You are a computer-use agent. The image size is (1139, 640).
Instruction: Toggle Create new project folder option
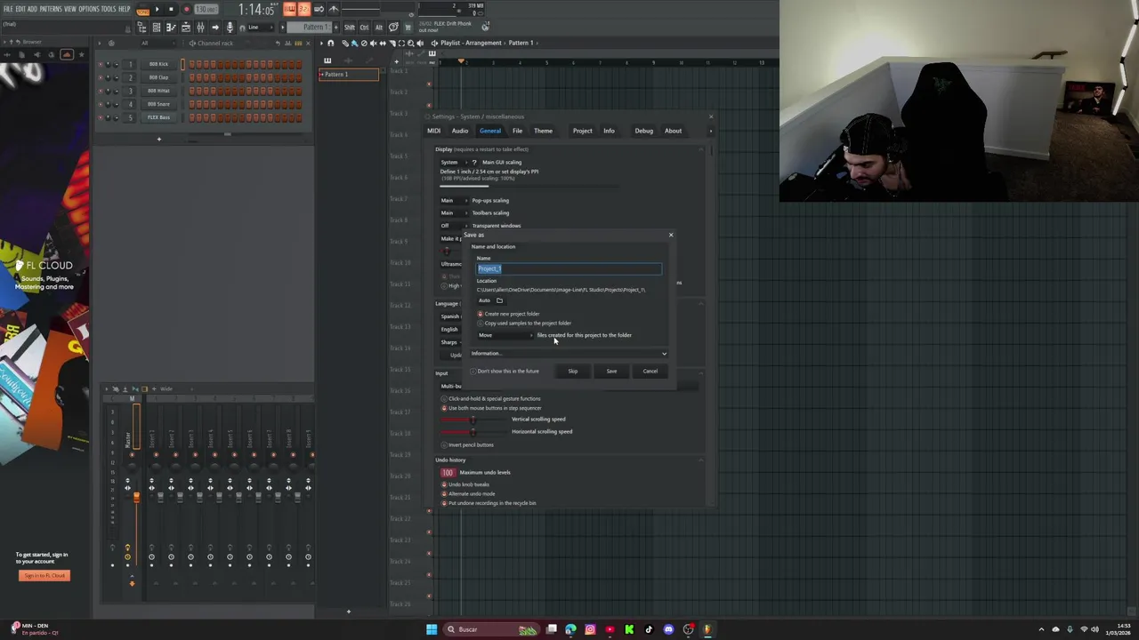coord(507,314)
